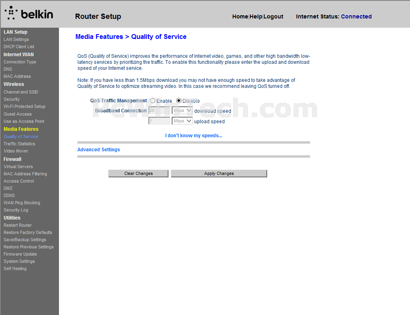410x315 pixels.
Task: Open Connection Type page
Action: 20,62
